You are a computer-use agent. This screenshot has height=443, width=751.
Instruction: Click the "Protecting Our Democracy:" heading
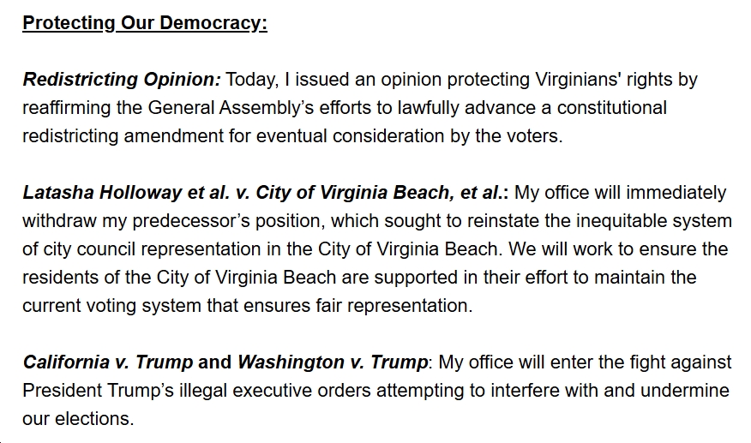tap(145, 23)
